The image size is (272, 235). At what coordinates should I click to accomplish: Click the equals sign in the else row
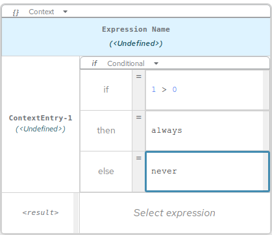pos(139,158)
